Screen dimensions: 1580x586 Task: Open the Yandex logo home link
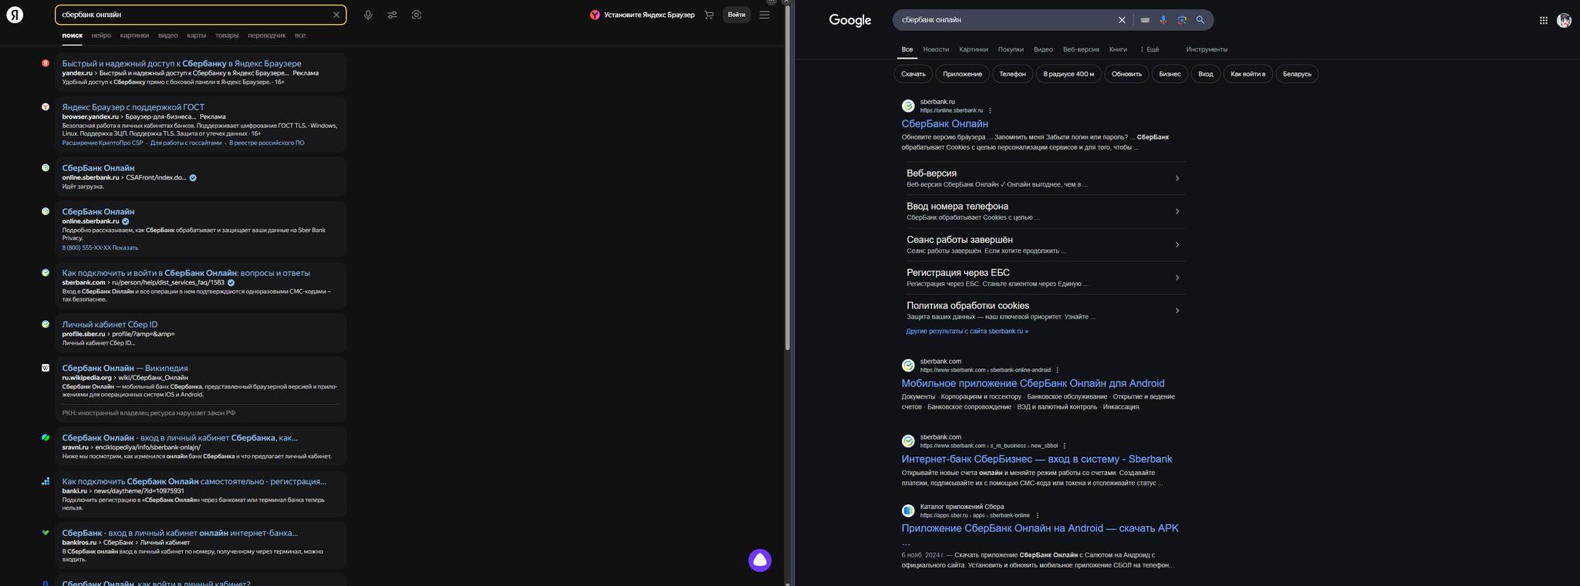pyautogui.click(x=15, y=15)
